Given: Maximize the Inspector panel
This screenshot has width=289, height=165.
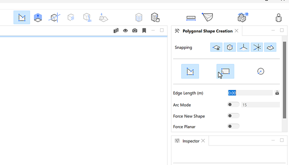Looking at the screenshot, I should [x=282, y=140].
